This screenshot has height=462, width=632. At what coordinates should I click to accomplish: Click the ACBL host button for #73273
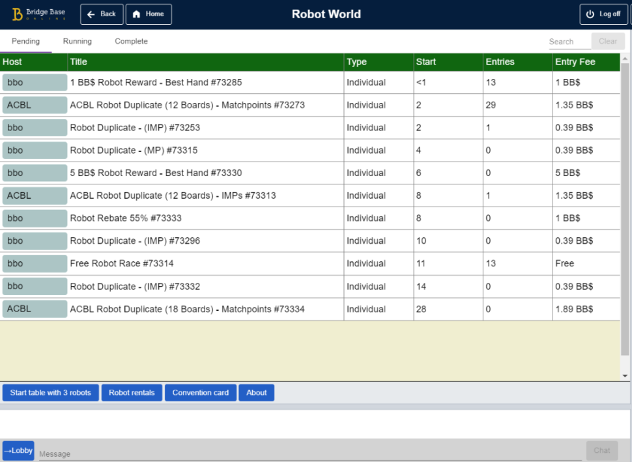pos(35,105)
